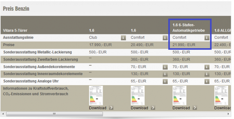Click the Download arrow icon for 1.6 Comfort
The height and width of the screenshot is (119, 234).
tap(153, 108)
